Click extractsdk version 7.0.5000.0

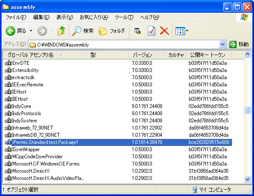click(x=142, y=77)
